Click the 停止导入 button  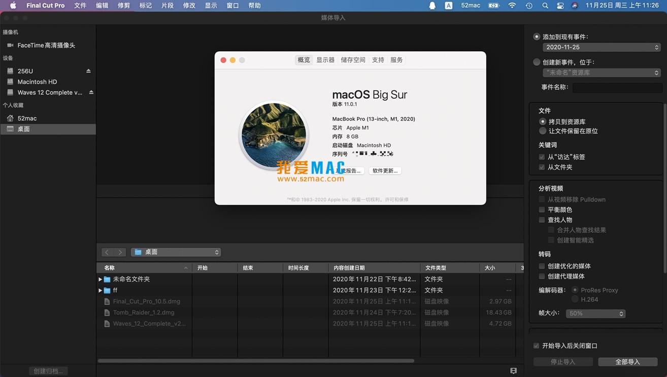point(563,362)
